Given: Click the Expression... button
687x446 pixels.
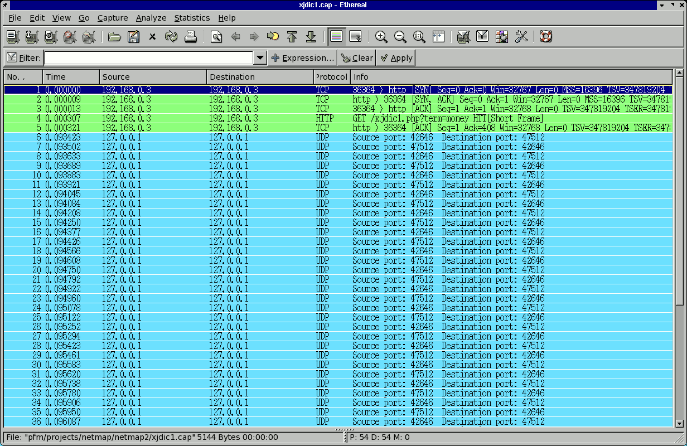Looking at the screenshot, I should click(x=303, y=58).
